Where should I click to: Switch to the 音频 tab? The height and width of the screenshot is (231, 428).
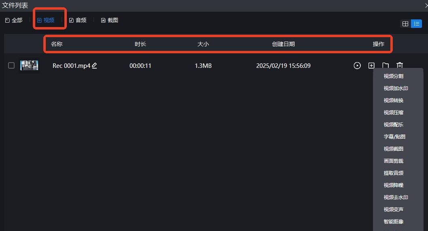coord(78,20)
